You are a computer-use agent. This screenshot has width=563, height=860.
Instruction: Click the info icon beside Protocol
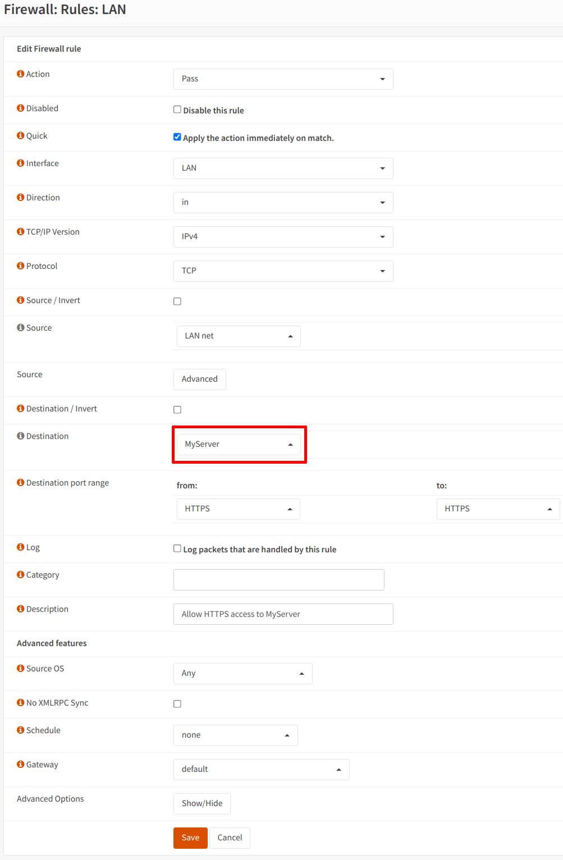(x=21, y=266)
